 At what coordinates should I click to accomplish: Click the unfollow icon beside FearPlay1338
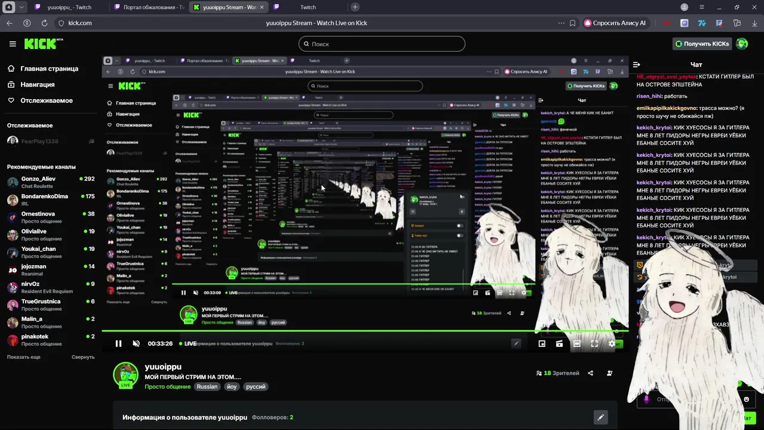pyautogui.click(x=91, y=141)
